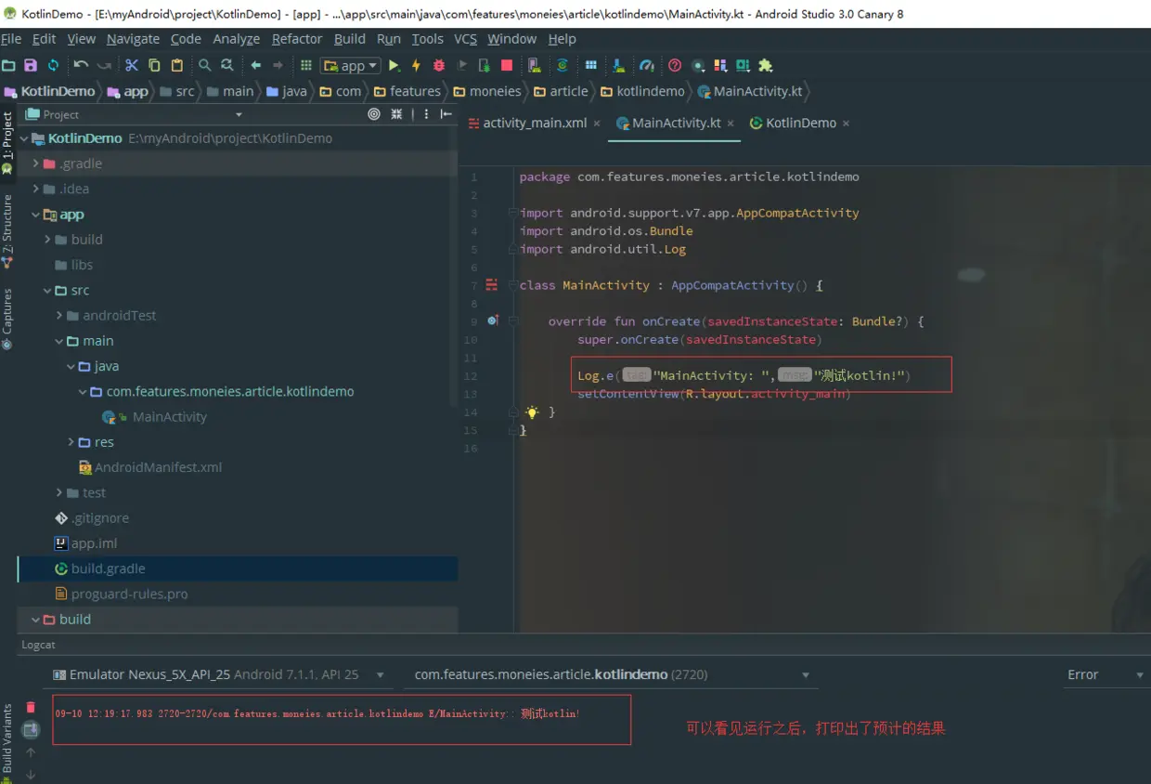The image size is (1151, 784).
Task: Collapse the src folder
Action: point(46,291)
